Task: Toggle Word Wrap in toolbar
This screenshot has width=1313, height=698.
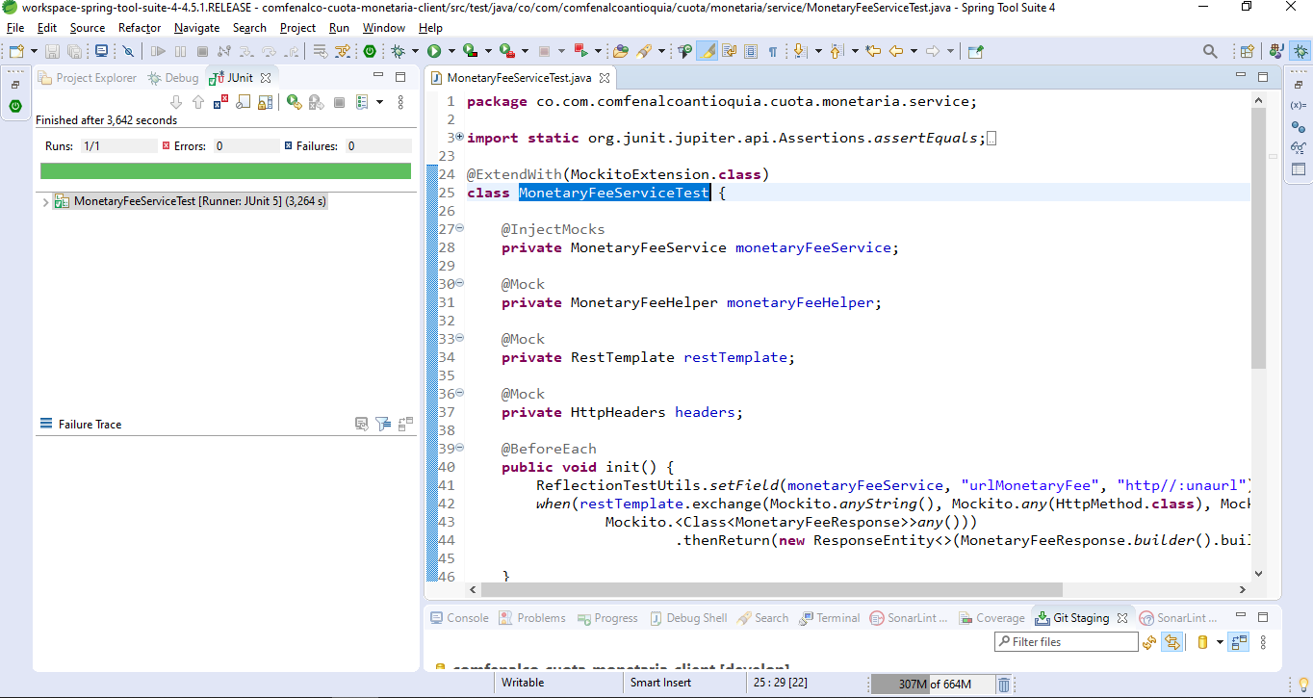Action: pos(730,51)
